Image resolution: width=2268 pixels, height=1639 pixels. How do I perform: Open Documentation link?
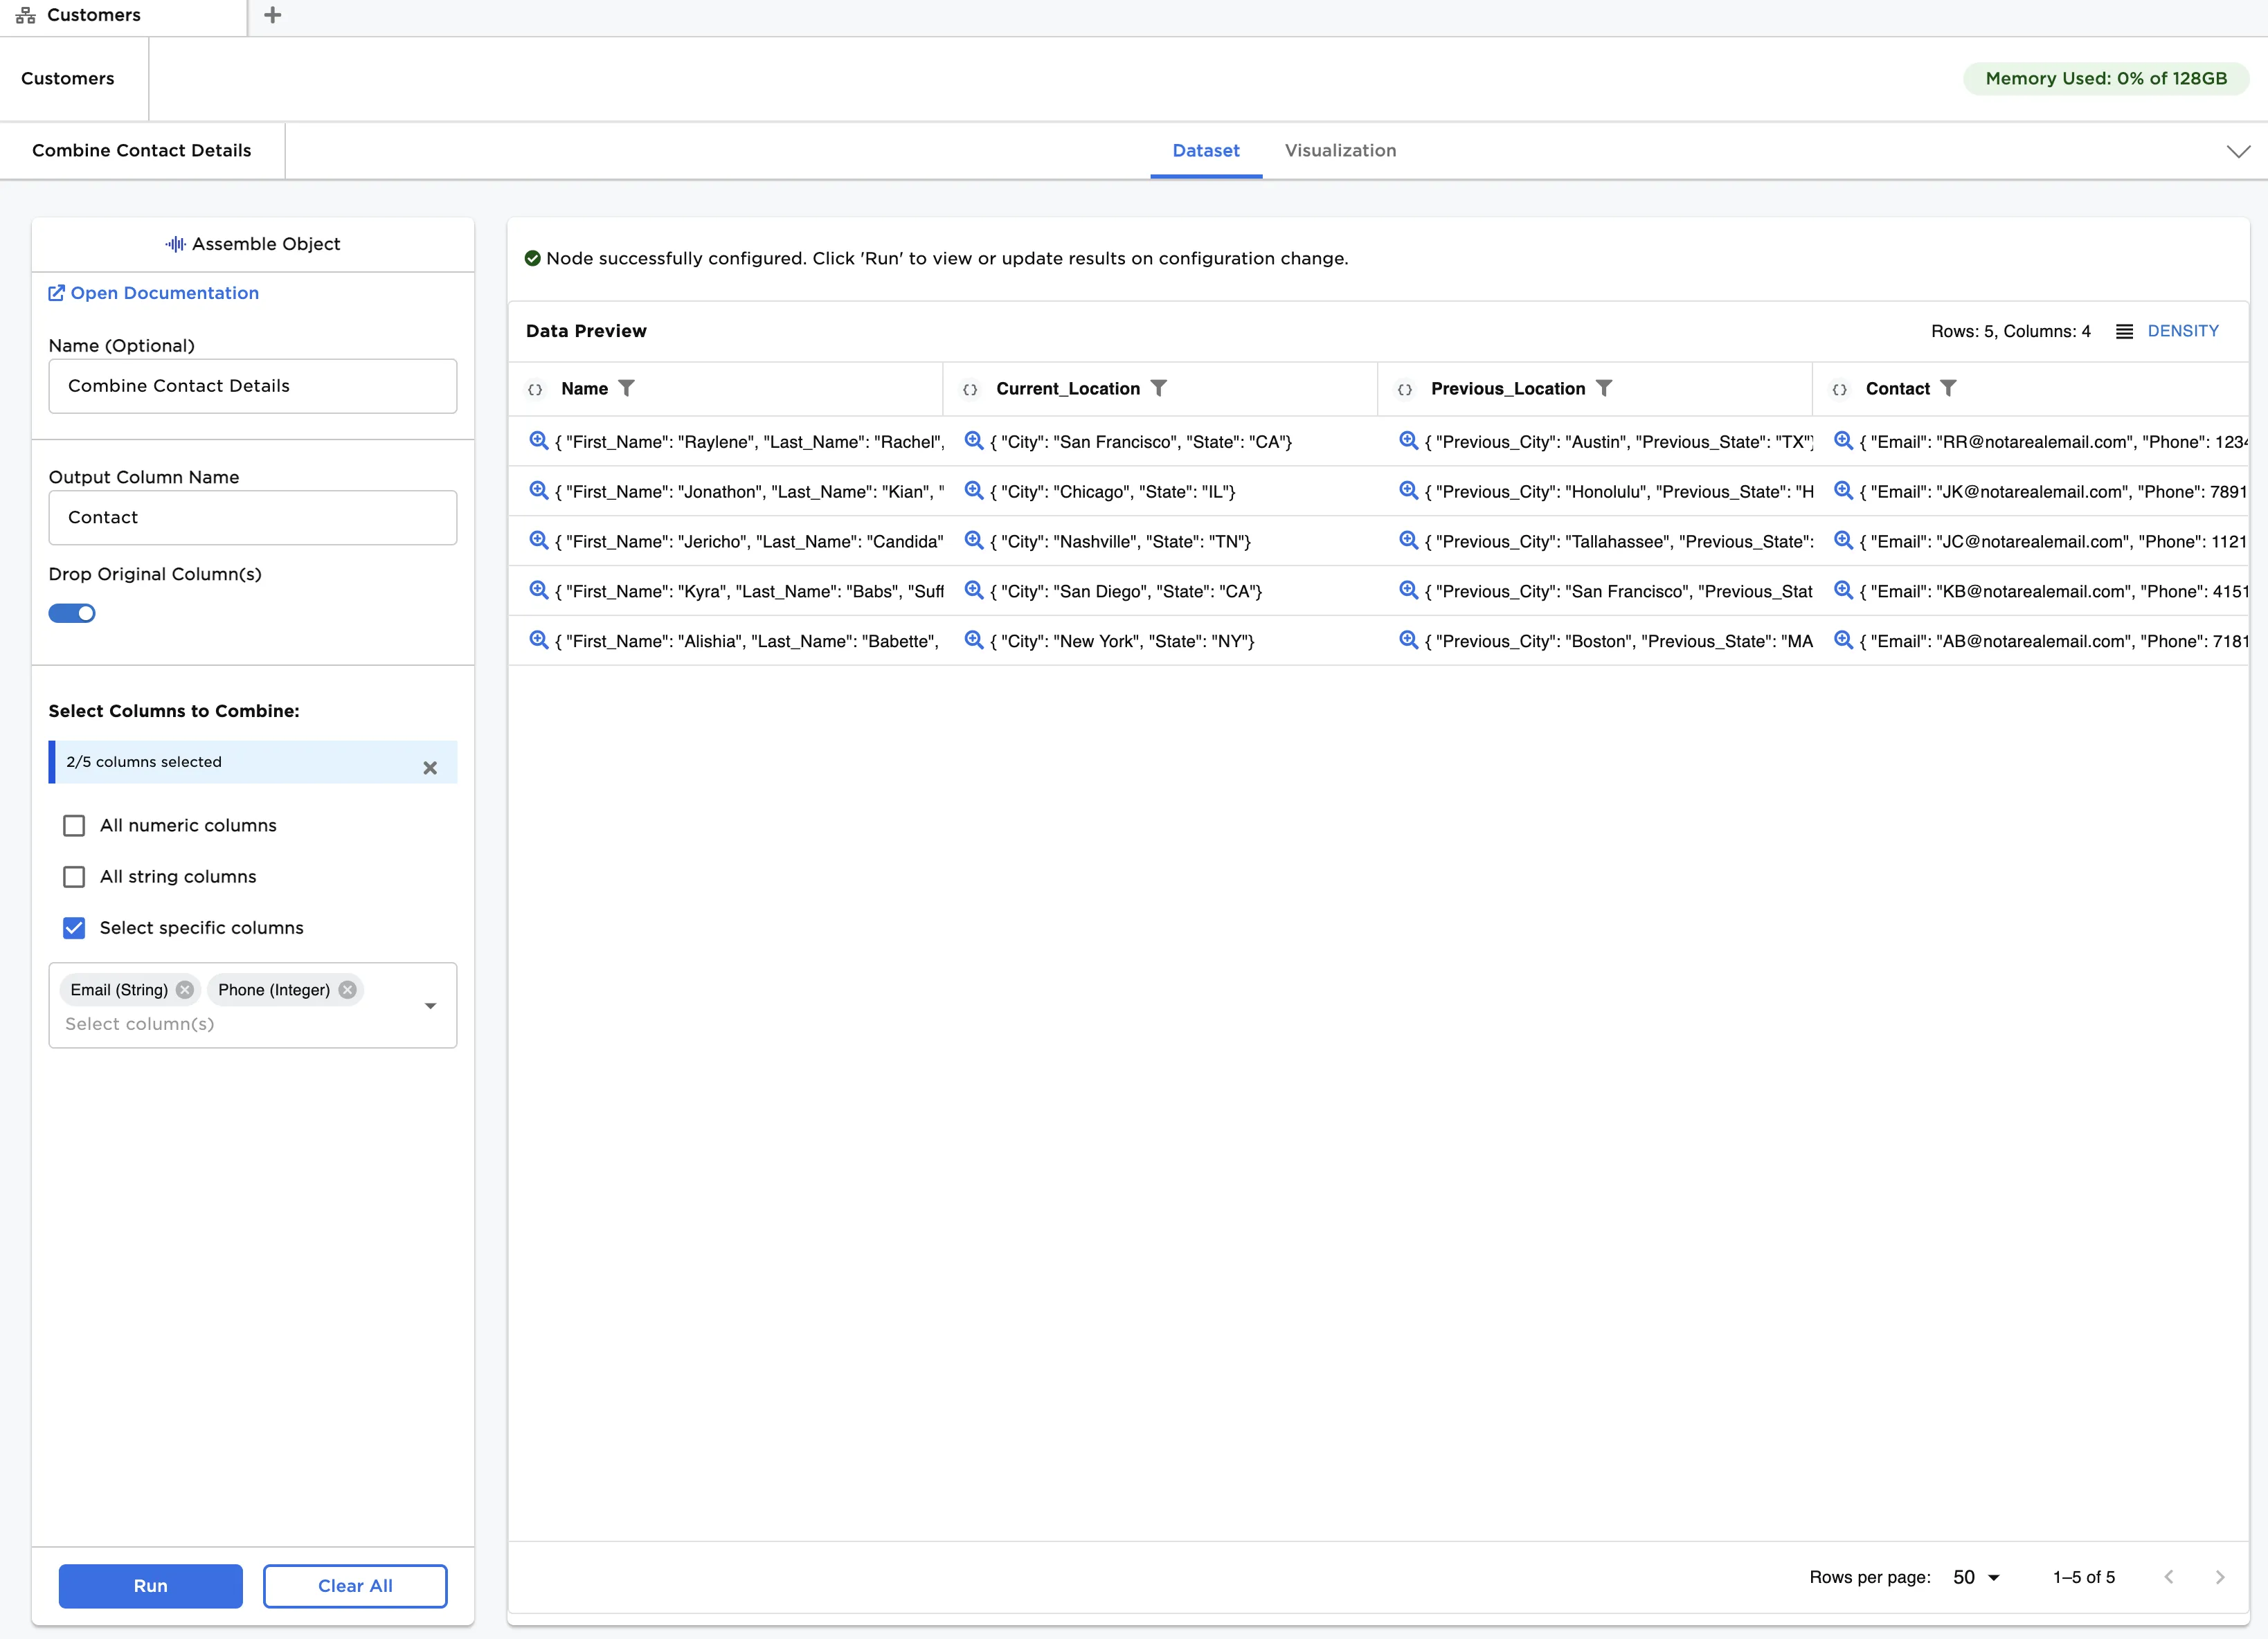pyautogui.click(x=154, y=293)
